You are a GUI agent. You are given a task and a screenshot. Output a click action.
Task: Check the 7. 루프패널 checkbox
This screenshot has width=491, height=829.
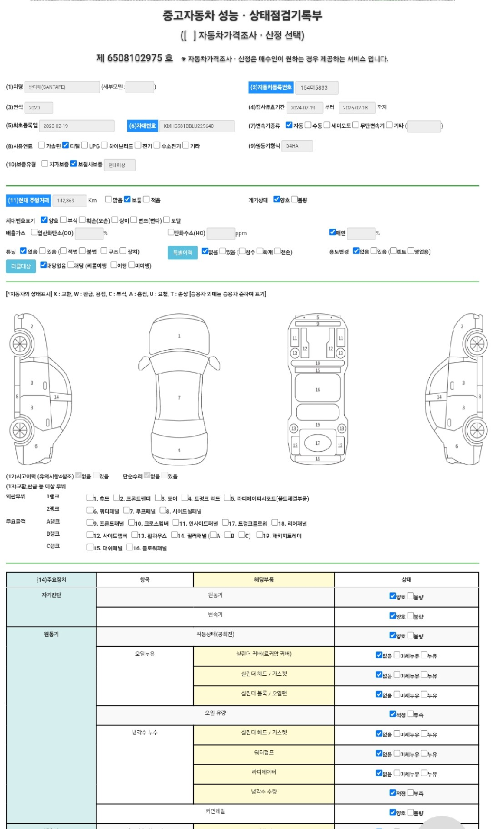click(x=126, y=510)
